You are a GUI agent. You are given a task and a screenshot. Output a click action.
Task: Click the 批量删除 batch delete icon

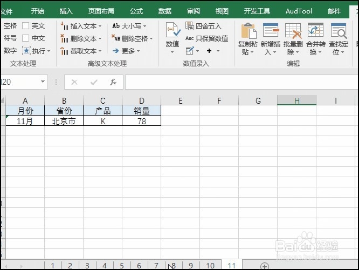293,30
